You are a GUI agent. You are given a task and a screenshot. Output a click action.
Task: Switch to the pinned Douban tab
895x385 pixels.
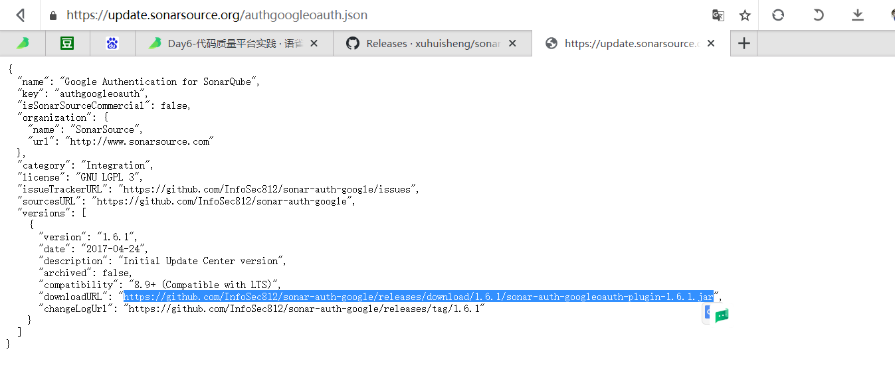coord(67,43)
